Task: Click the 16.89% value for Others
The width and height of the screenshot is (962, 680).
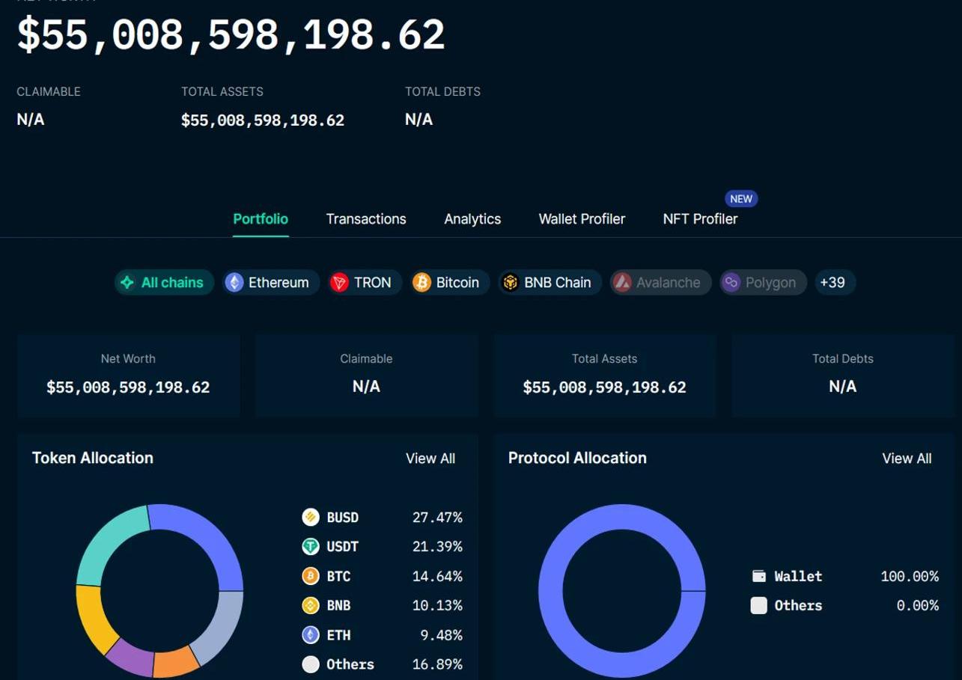Action: coord(437,664)
